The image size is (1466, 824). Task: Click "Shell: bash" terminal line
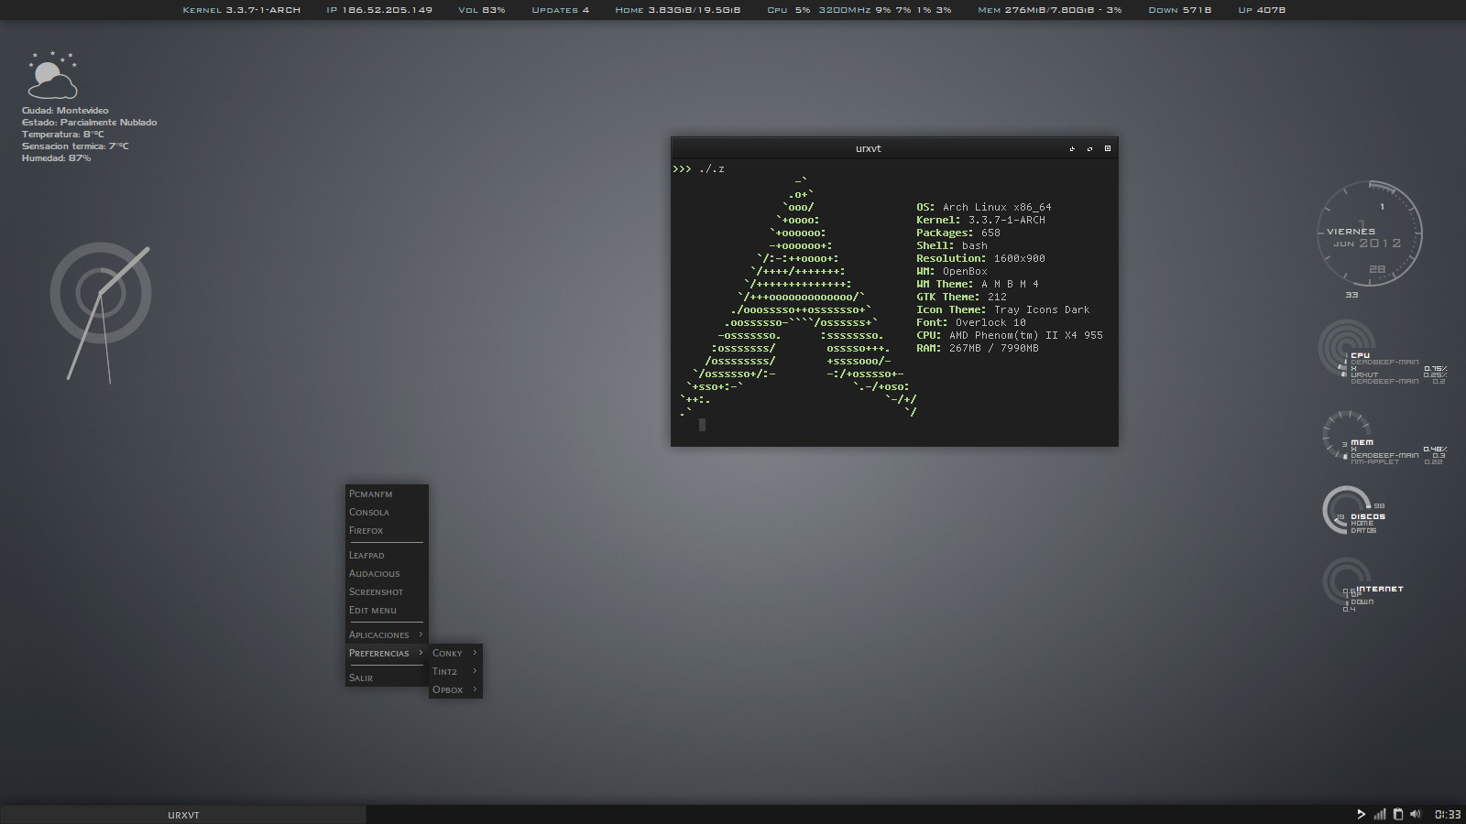952,245
